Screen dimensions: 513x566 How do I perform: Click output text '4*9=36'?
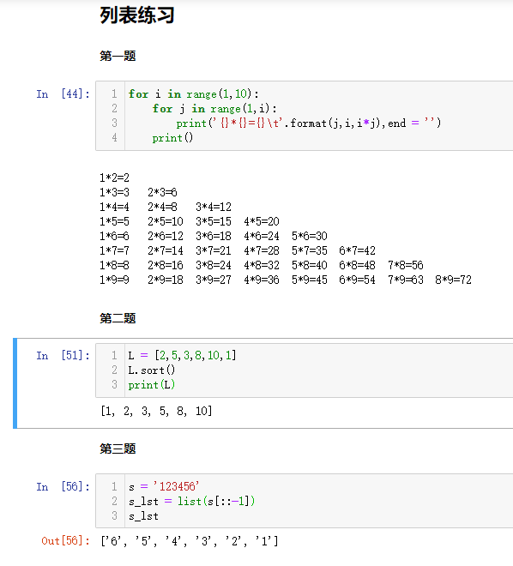[262, 280]
